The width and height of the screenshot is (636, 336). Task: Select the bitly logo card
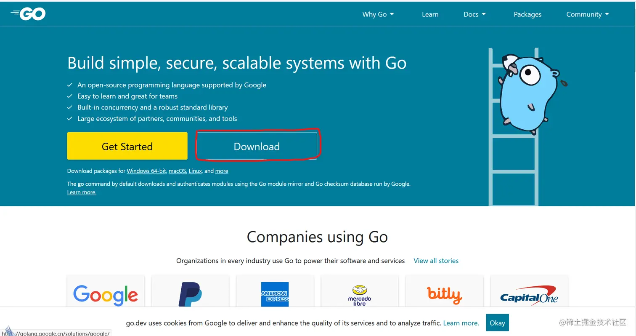pyautogui.click(x=445, y=291)
